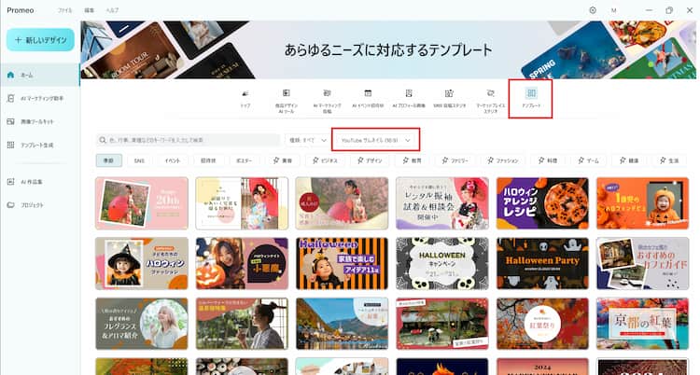This screenshot has width=700, height=375.
Task: Open the おすすめのカフェガイド template
Action: pos(642,263)
